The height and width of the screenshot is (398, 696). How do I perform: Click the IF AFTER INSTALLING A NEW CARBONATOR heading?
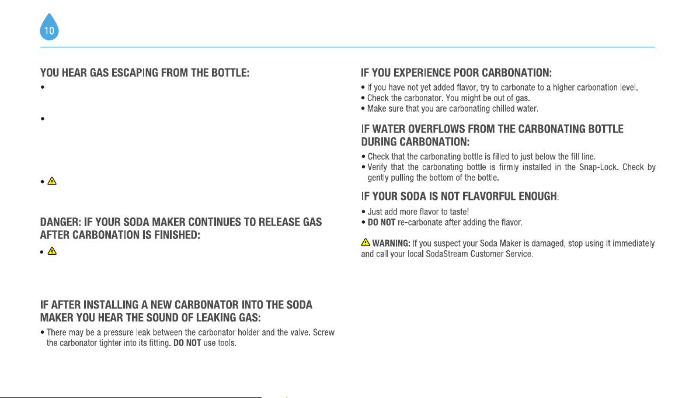176,311
